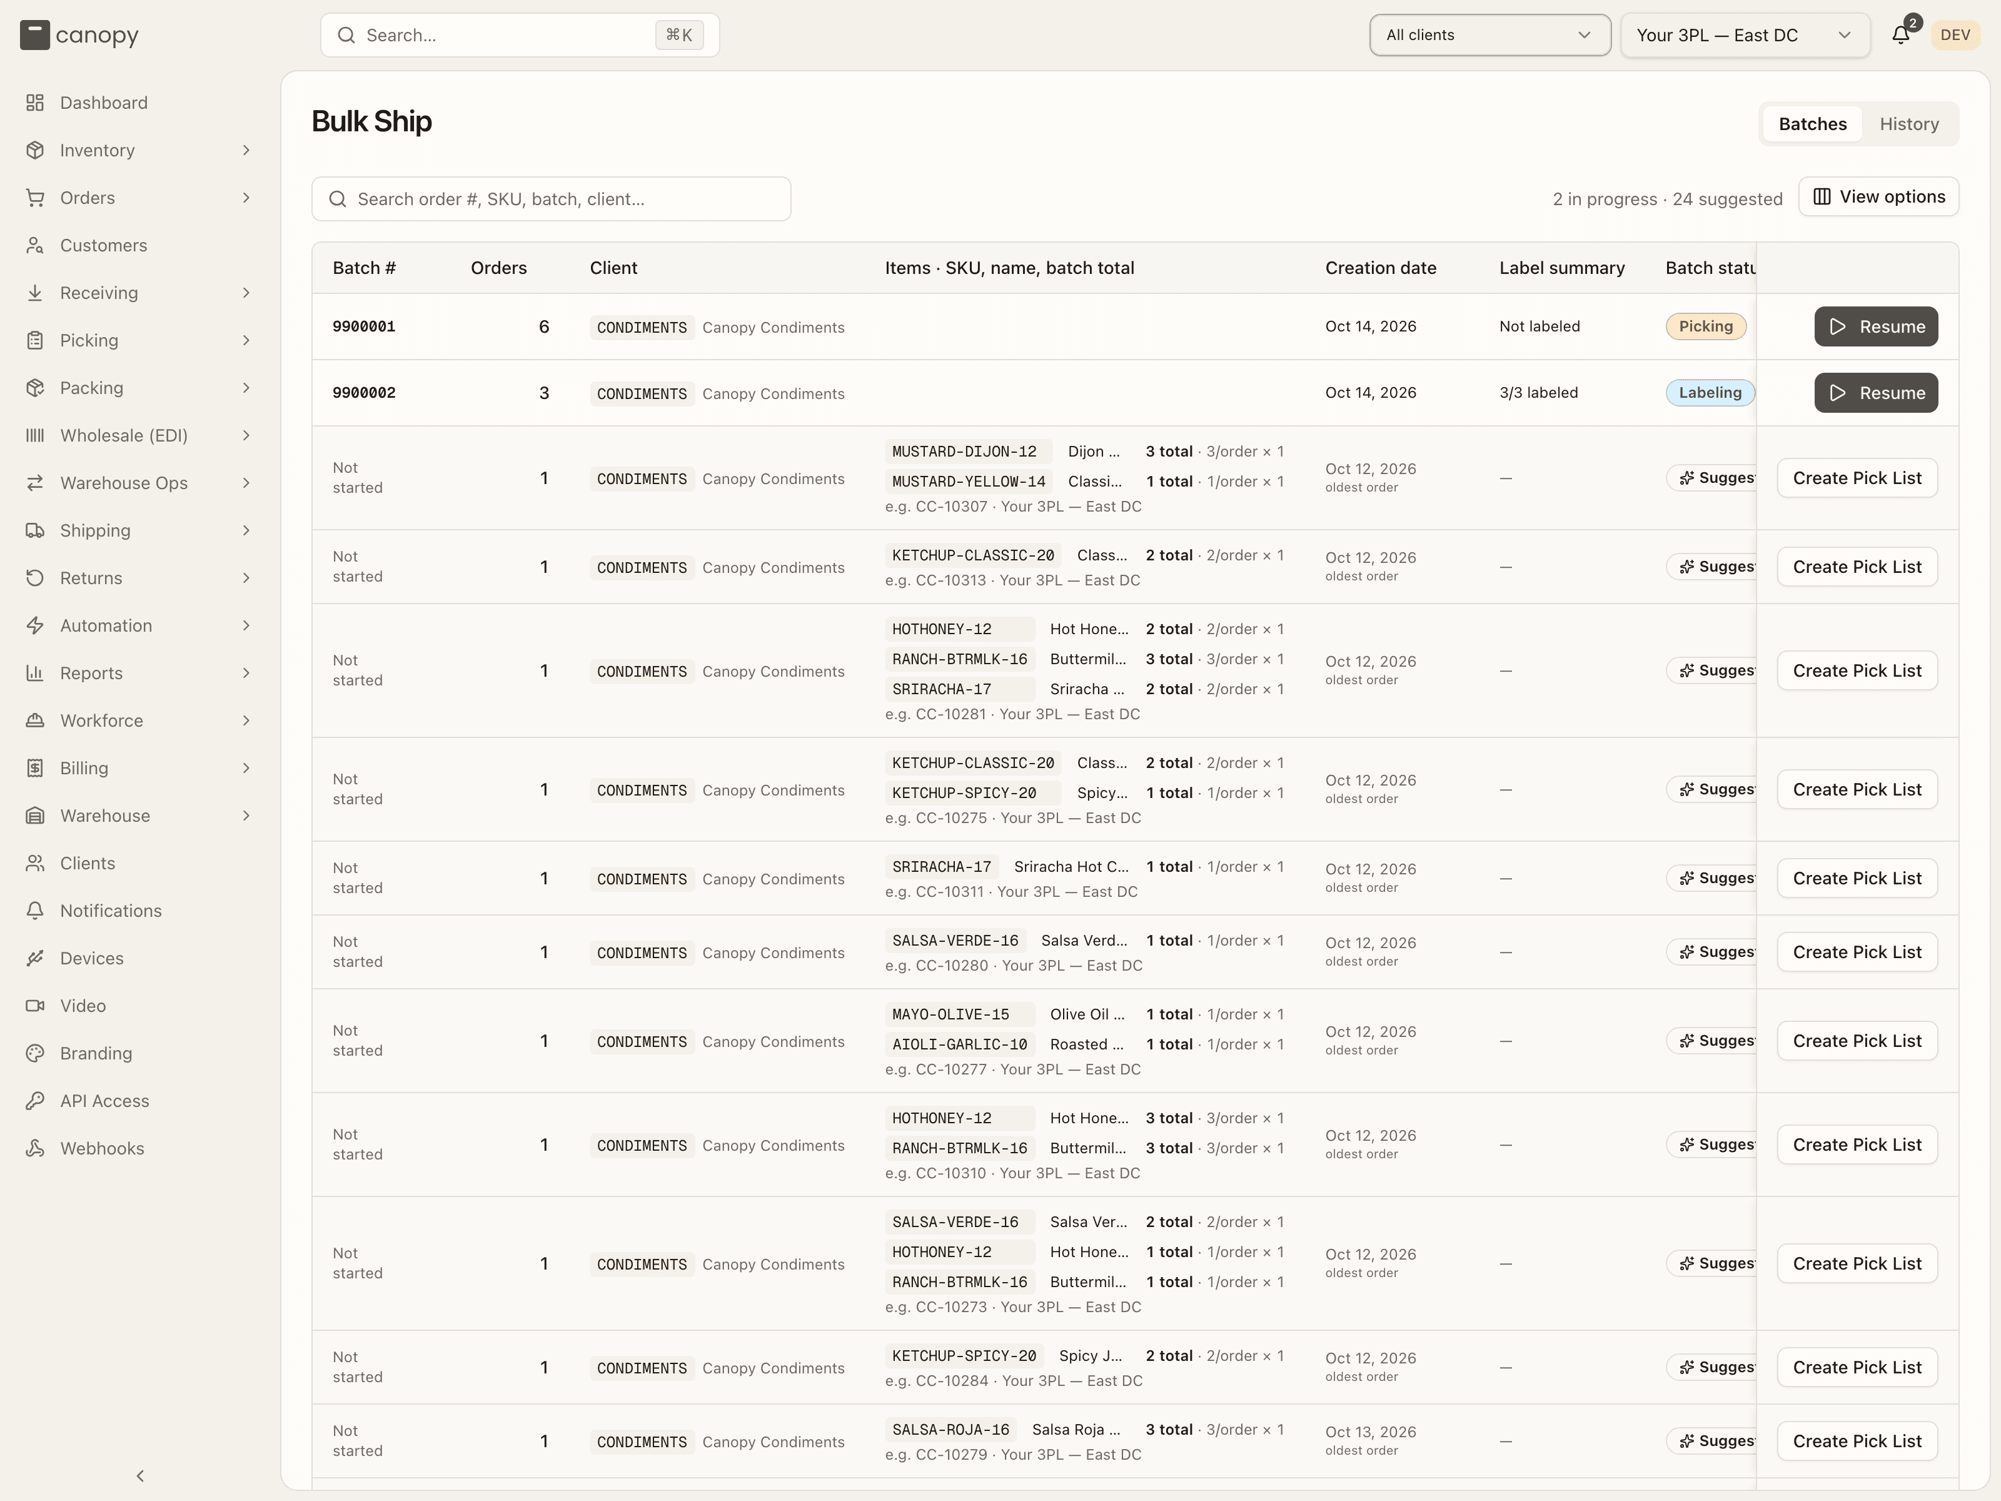Screen dimensions: 2001x1501
Task: Click the order, SKU, batch search box
Action: point(551,199)
